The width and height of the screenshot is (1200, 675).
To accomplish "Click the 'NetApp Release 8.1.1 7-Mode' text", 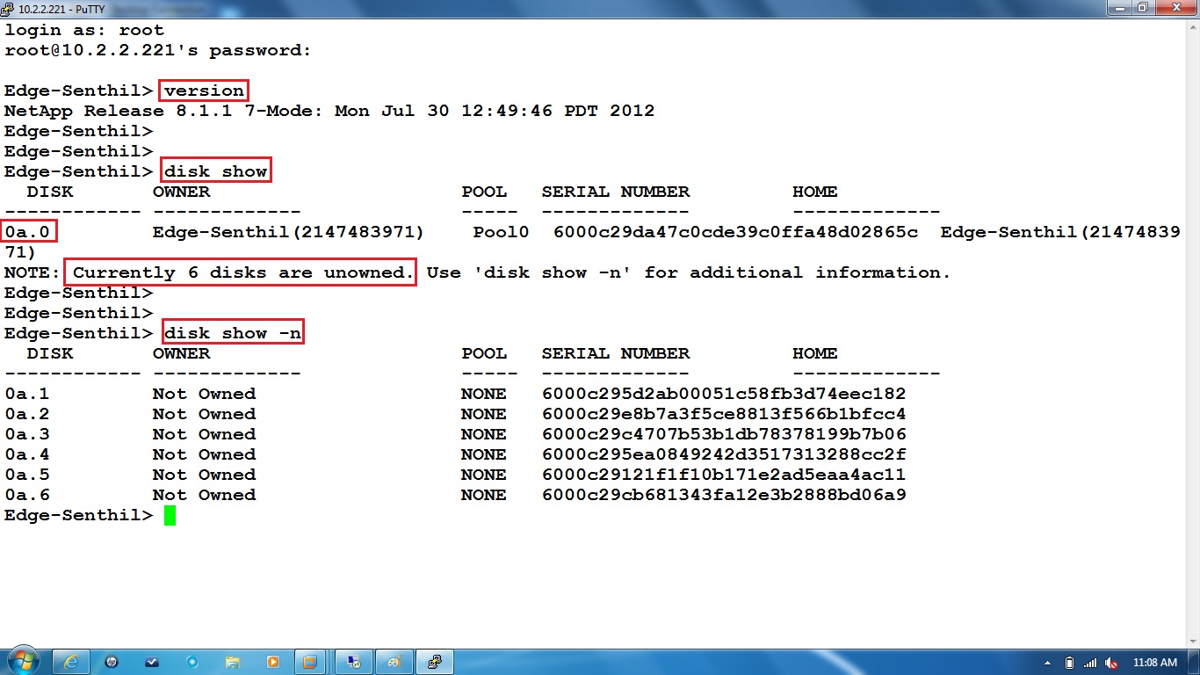I will coord(163,111).
